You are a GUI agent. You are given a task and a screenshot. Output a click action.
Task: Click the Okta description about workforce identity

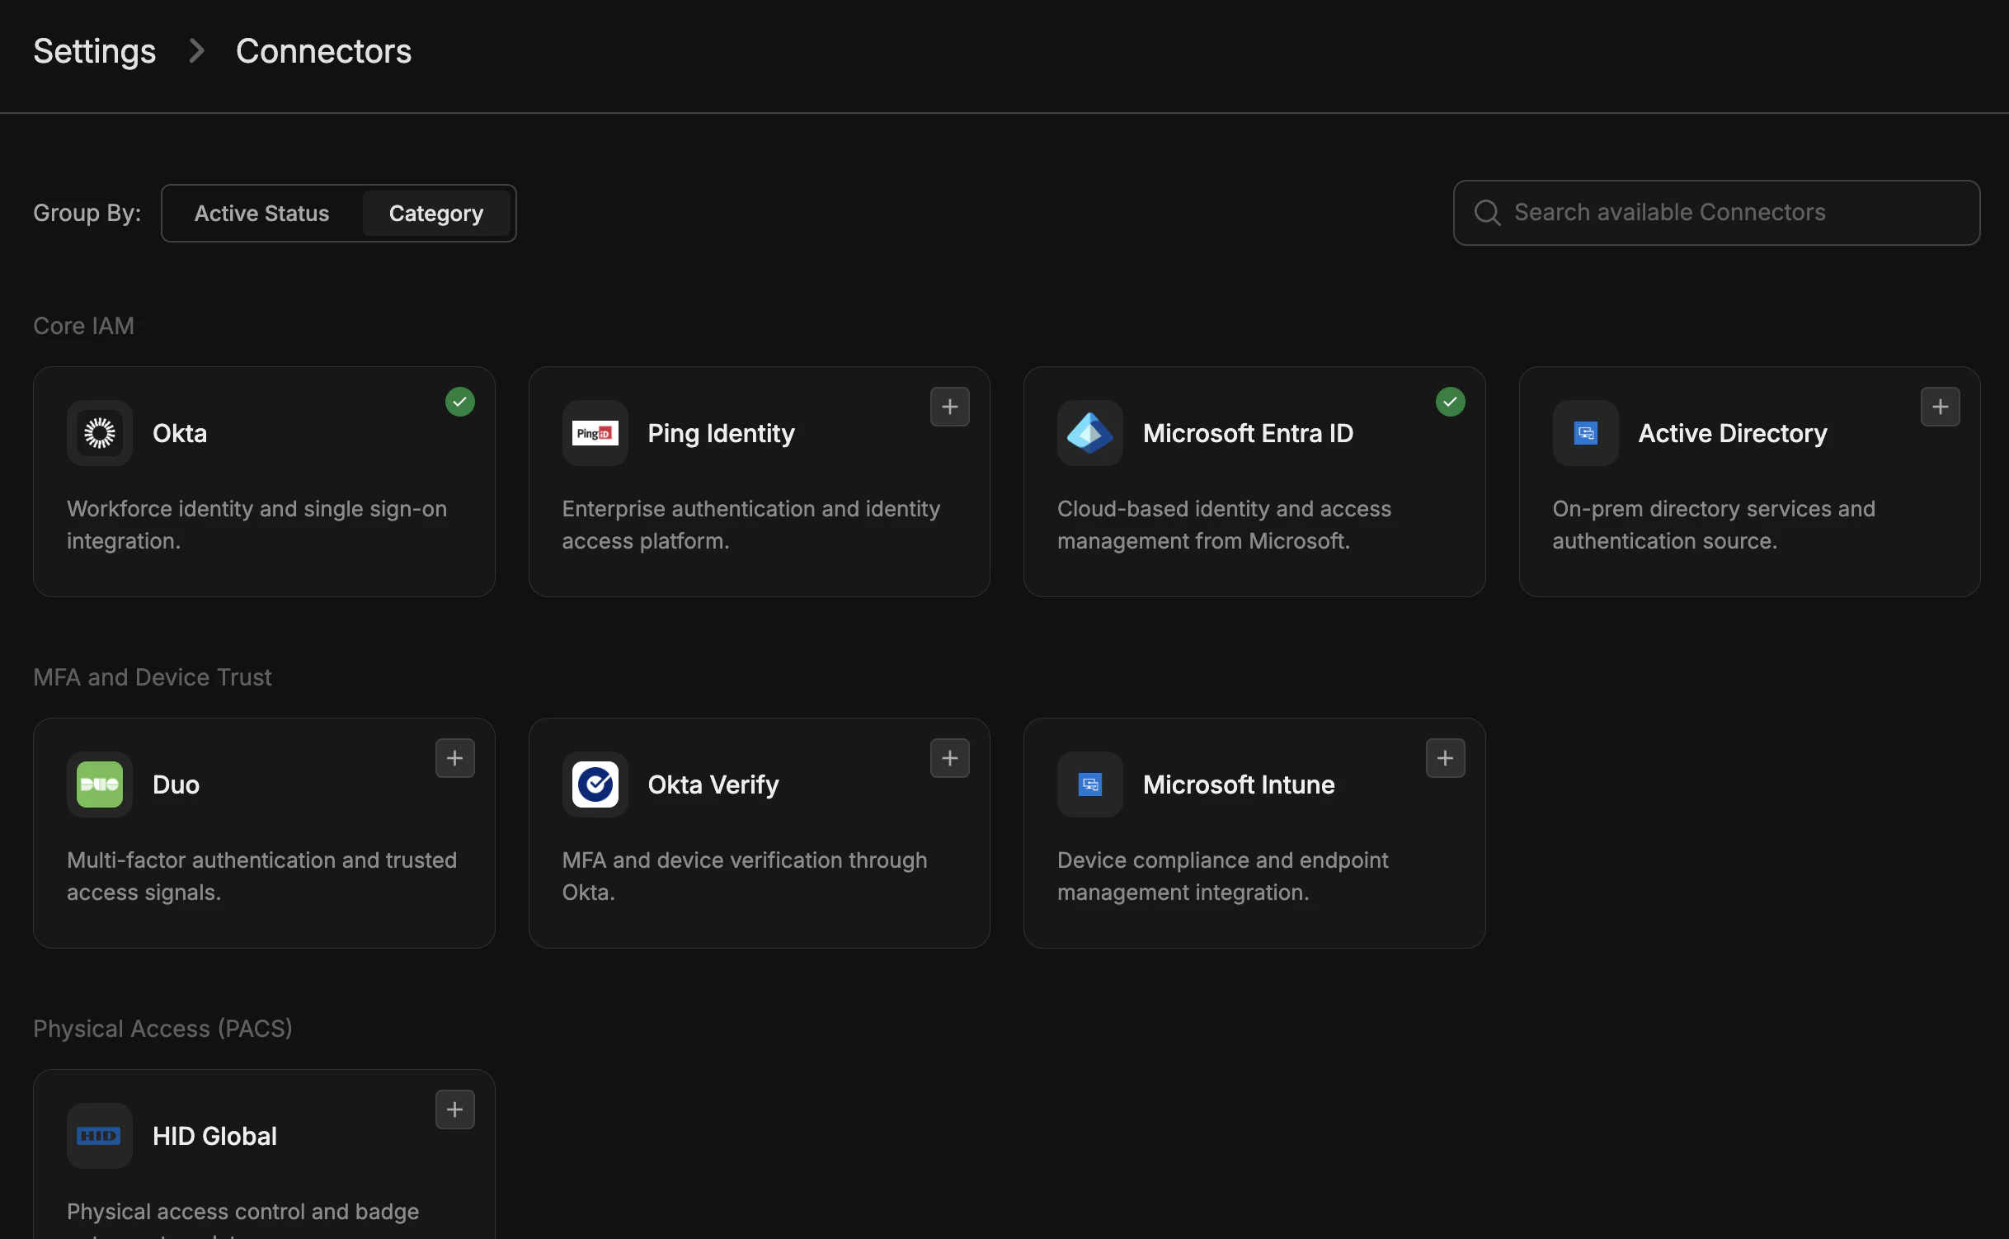pyautogui.click(x=257, y=525)
